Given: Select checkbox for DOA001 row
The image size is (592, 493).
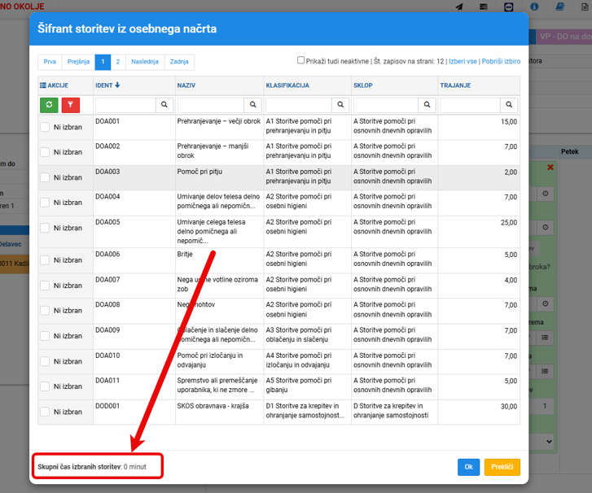Looking at the screenshot, I should point(45,127).
